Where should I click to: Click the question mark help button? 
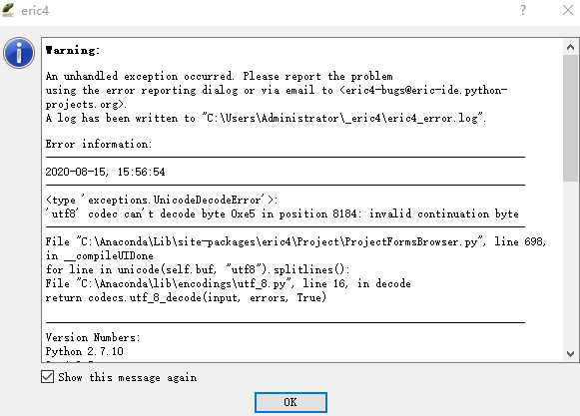[523, 10]
